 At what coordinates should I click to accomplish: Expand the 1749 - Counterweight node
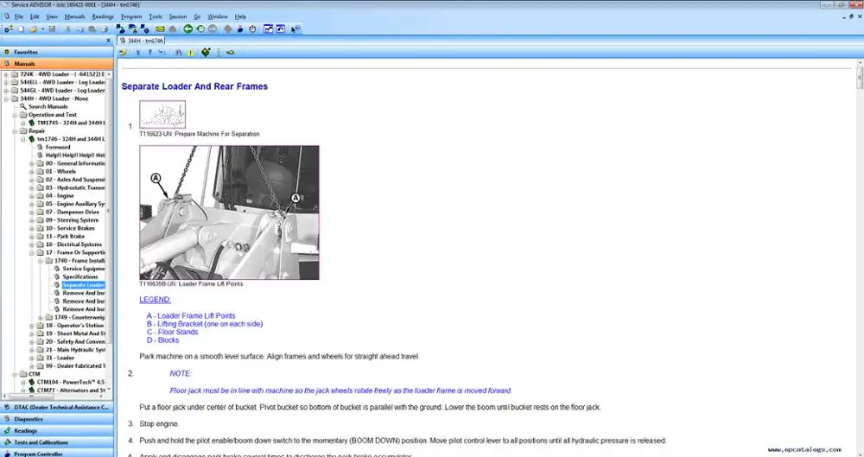(41, 318)
